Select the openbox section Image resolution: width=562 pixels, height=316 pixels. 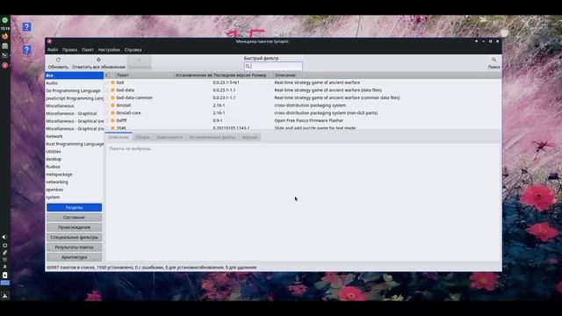coord(74,190)
